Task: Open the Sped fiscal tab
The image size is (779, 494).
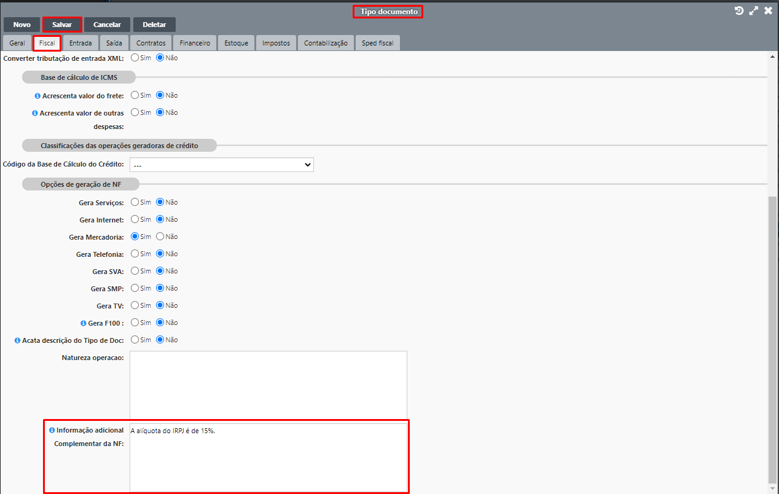Action: [378, 43]
